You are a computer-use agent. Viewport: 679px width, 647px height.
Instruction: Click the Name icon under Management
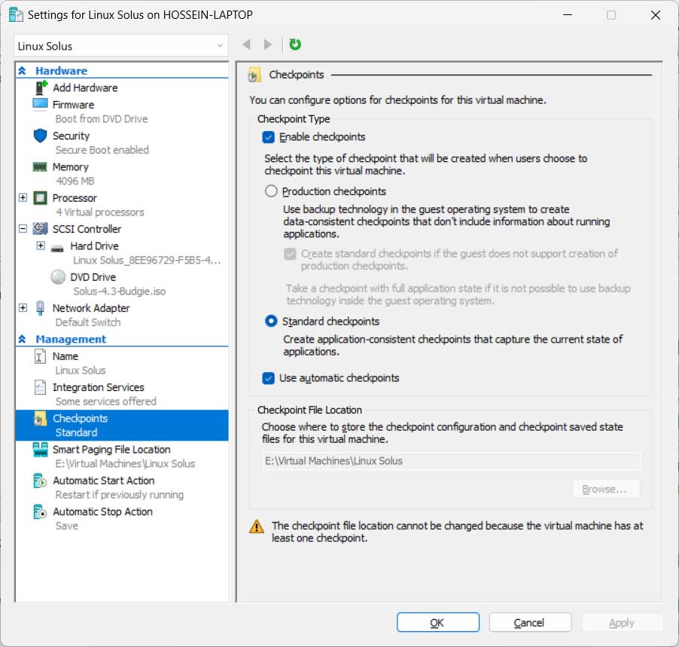(x=40, y=356)
